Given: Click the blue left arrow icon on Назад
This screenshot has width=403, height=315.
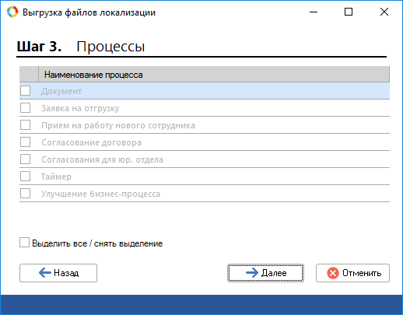Looking at the screenshot, I should [45, 273].
